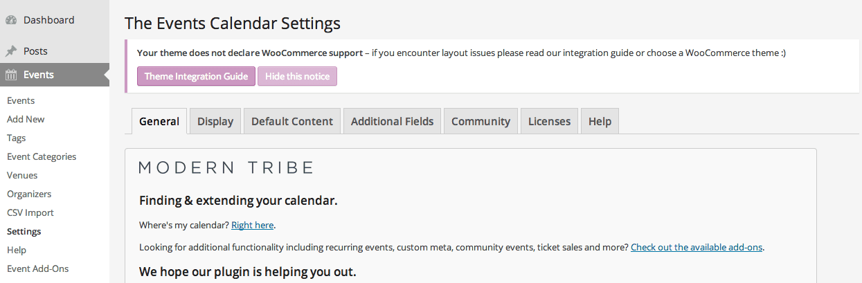Open the Help settings tab
Image resolution: width=862 pixels, height=283 pixels.
click(600, 121)
